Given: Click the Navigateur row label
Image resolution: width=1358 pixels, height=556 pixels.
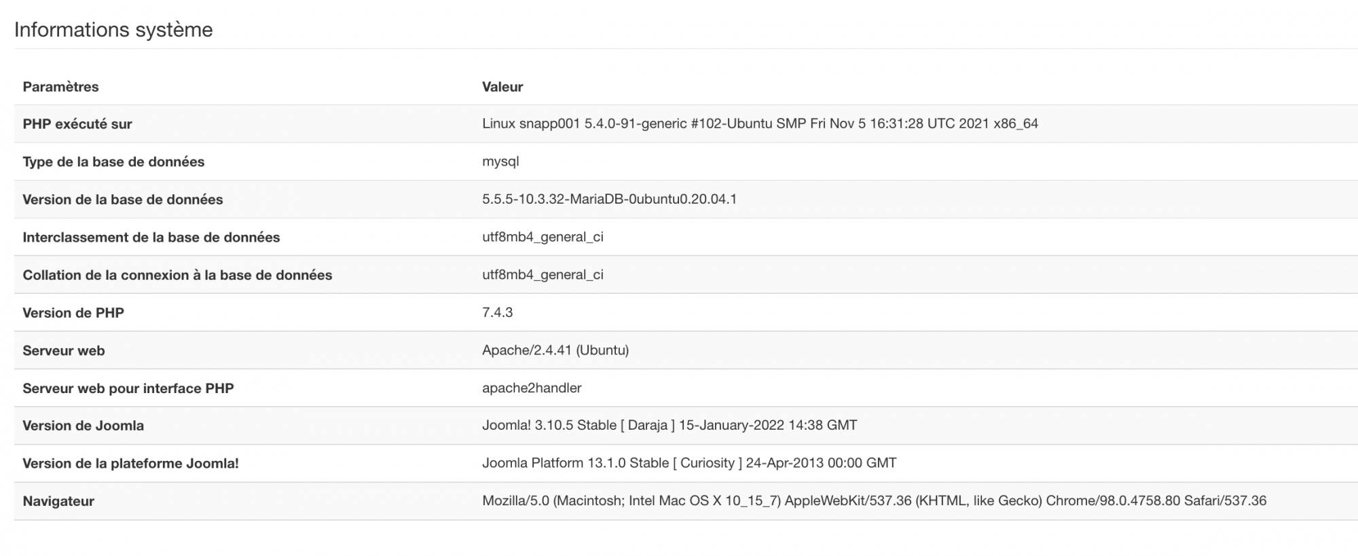Looking at the screenshot, I should (58, 502).
